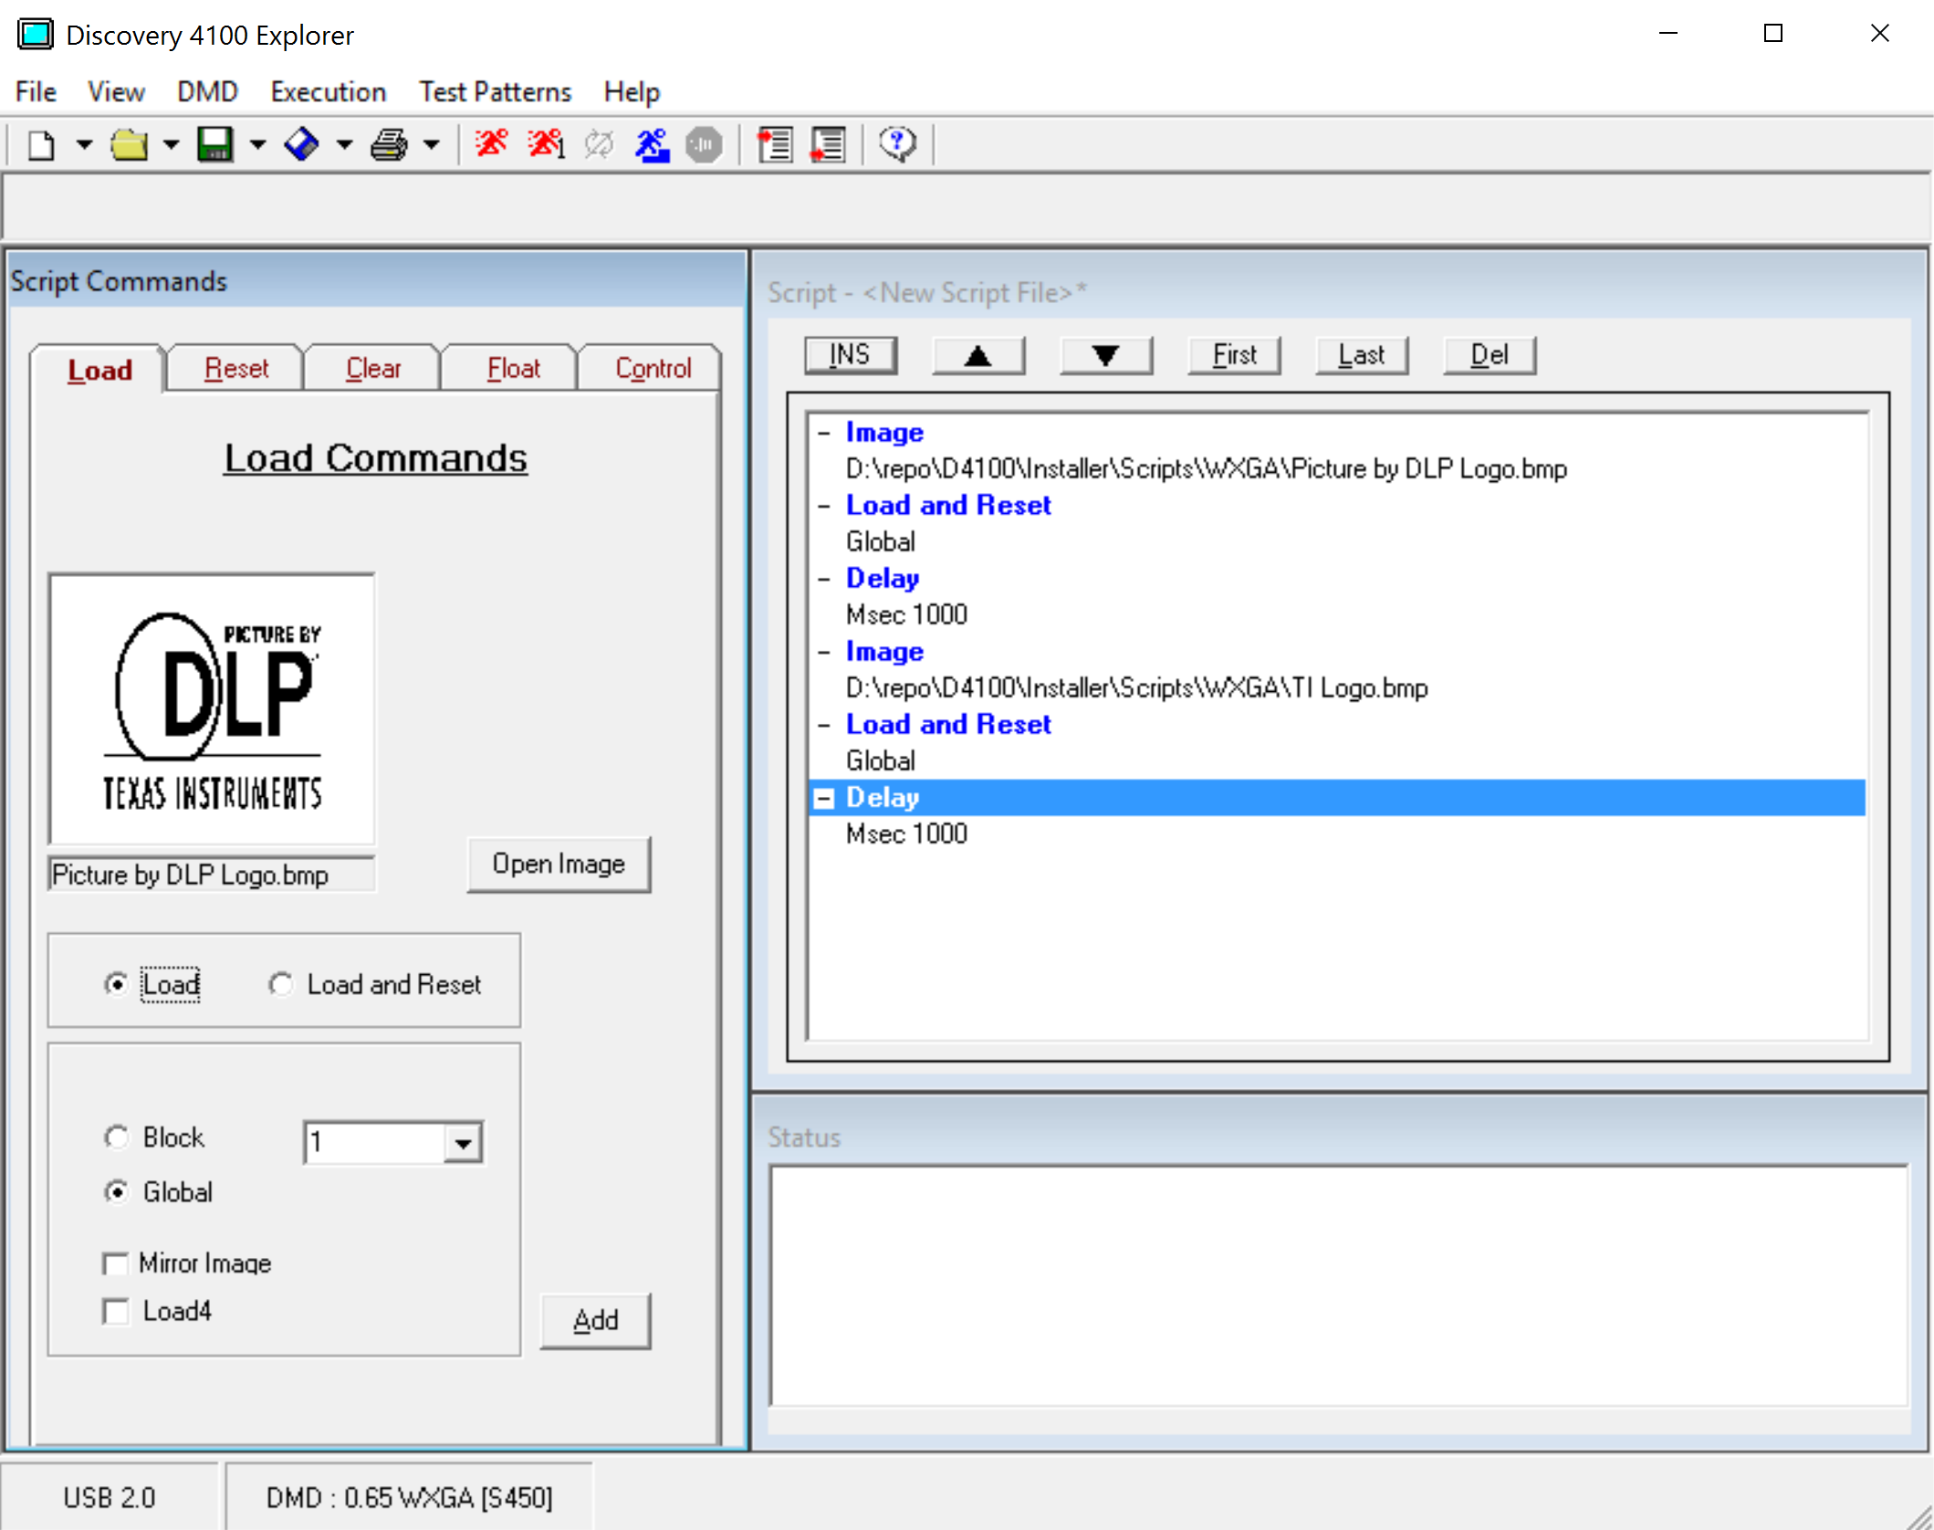This screenshot has height=1530, width=1934.
Task: Open the New file dropdown arrow
Action: 84,144
